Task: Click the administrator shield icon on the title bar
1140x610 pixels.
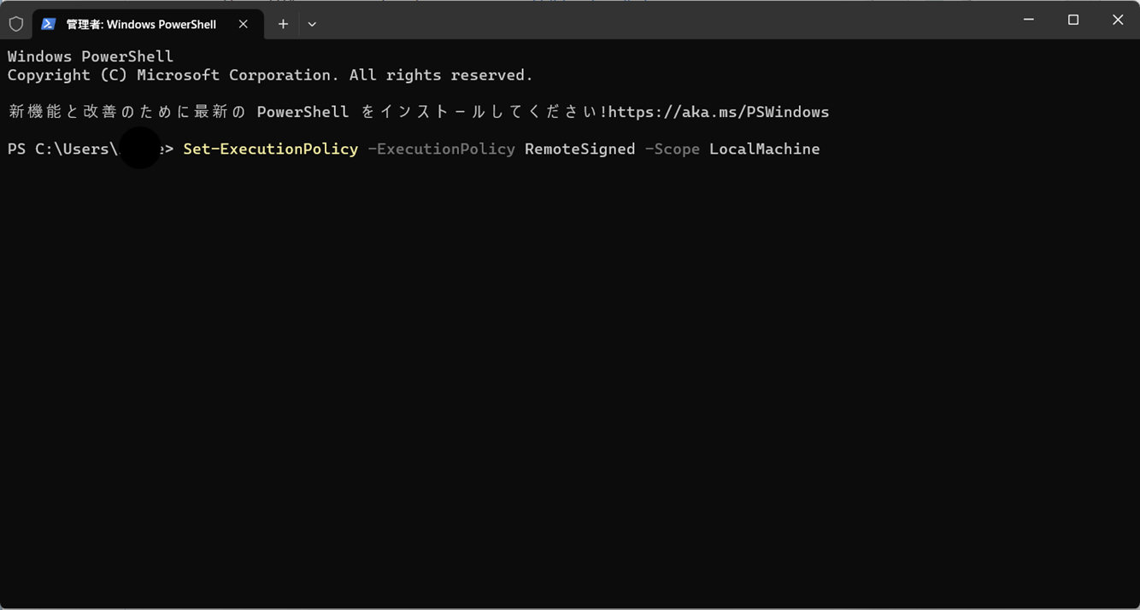Action: point(15,23)
